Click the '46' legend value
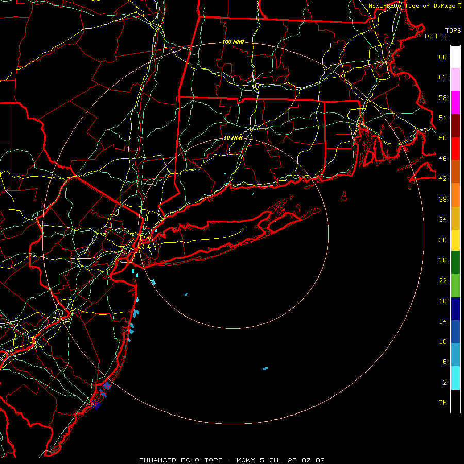Screen dimensions: 464x464 443,158
